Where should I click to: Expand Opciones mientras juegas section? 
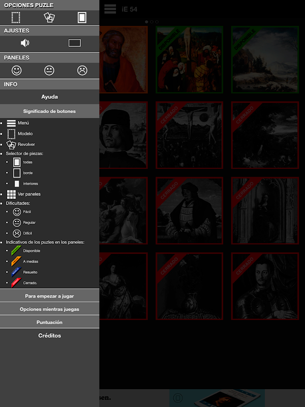click(49, 309)
